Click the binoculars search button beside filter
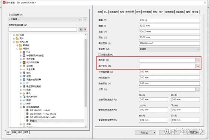 [x=81, y=29]
